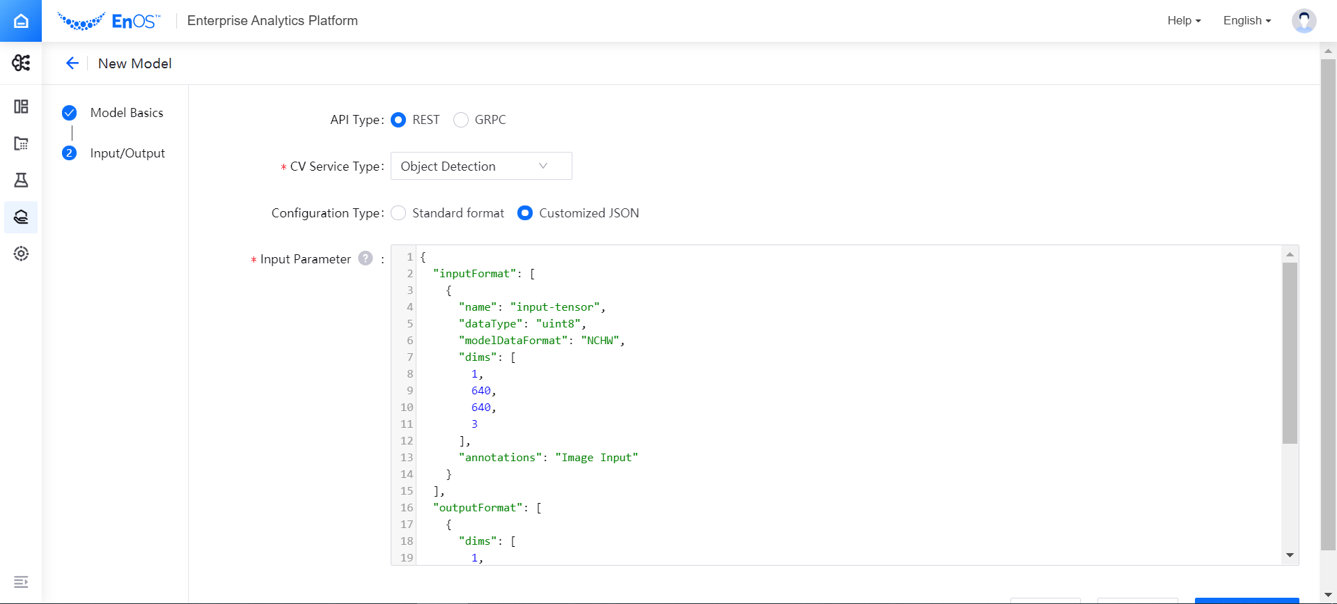Go to Model Basics step
1337x604 pixels.
(127, 113)
